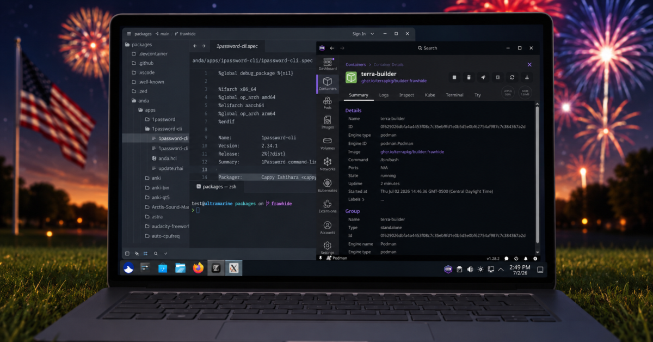Click packages project name in Zed title bar
Screen dimensions: 653x342
(143, 34)
